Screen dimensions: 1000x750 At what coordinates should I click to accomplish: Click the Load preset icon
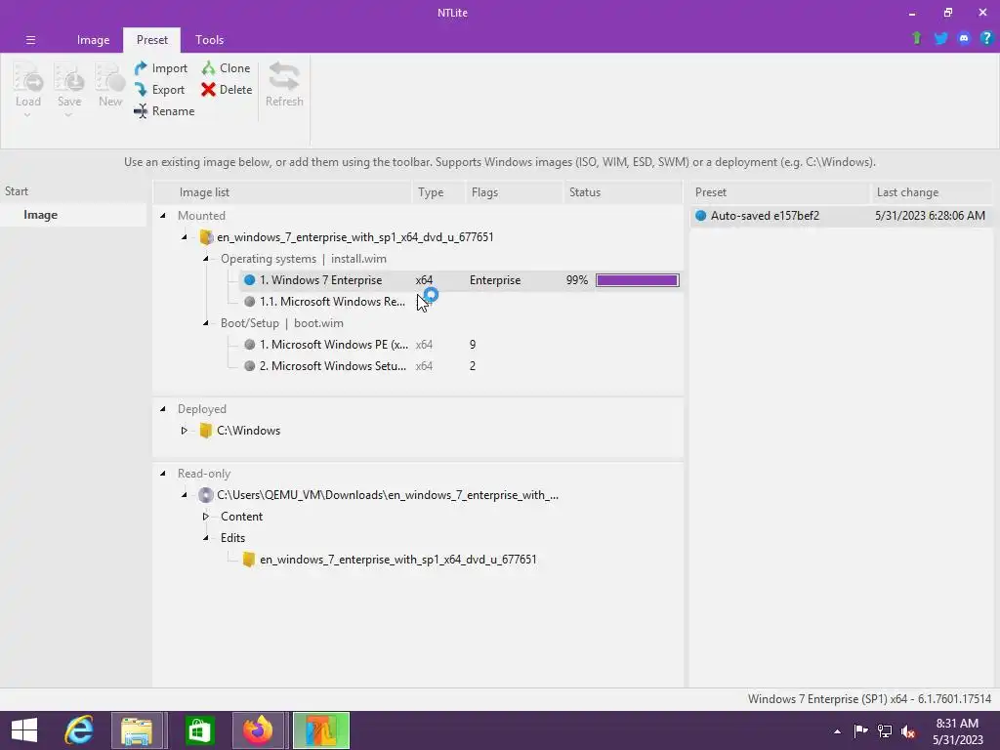point(28,78)
